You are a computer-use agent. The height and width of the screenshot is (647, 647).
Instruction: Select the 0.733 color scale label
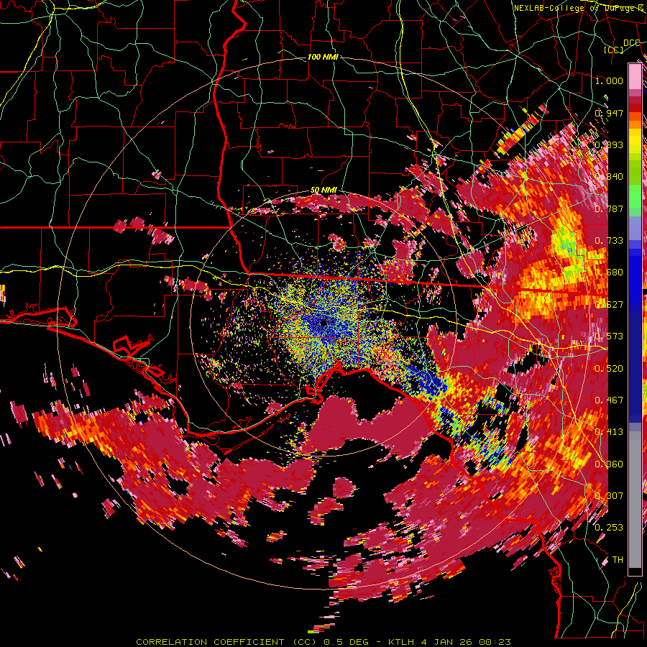tap(609, 241)
